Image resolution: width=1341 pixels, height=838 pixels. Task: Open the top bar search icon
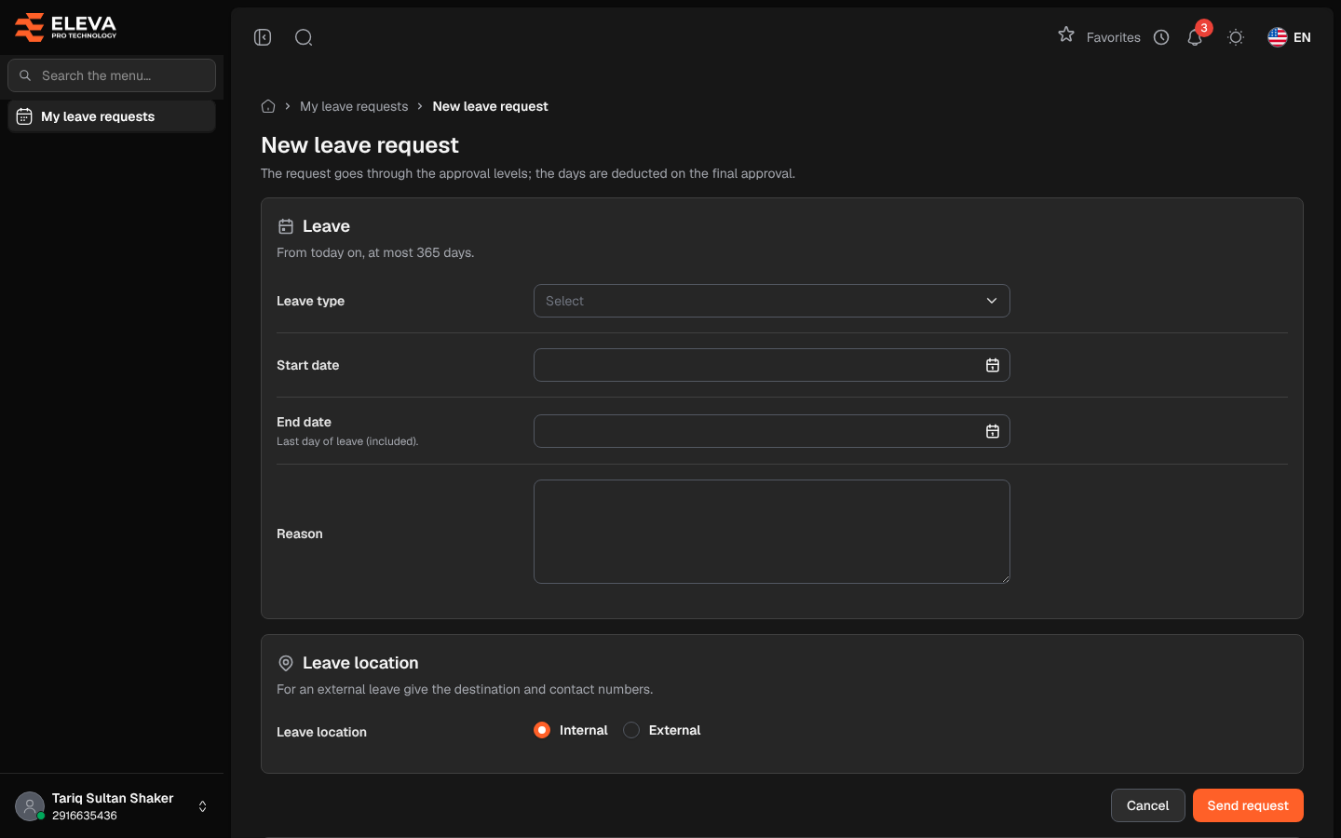tap(304, 37)
